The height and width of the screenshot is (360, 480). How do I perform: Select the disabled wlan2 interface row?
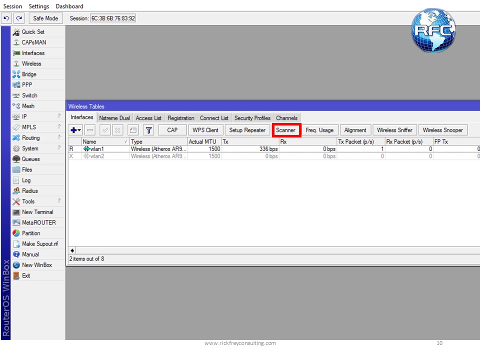pyautogui.click(x=274, y=156)
